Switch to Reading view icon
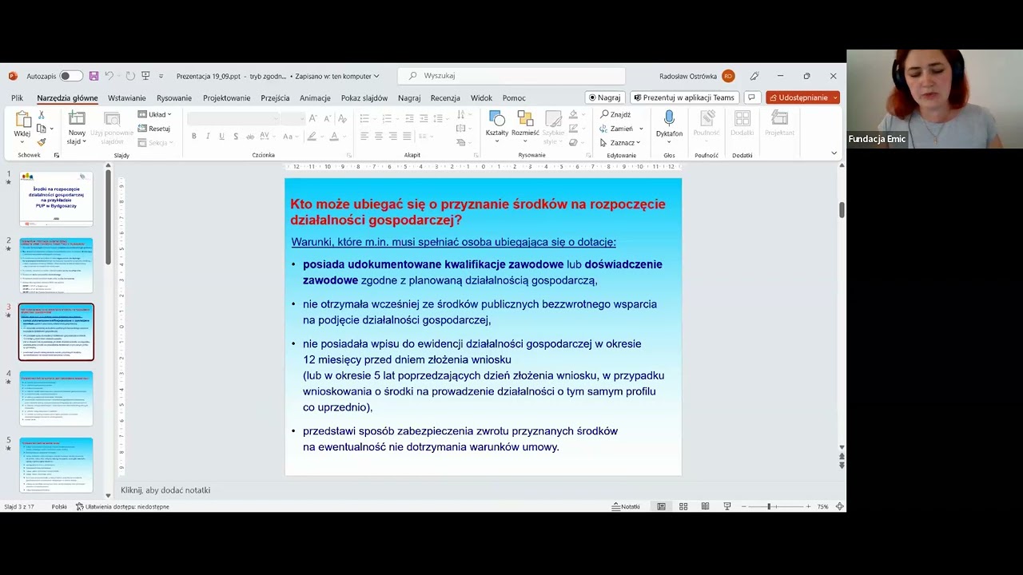Screen dimensions: 1023x575 [x=705, y=506]
